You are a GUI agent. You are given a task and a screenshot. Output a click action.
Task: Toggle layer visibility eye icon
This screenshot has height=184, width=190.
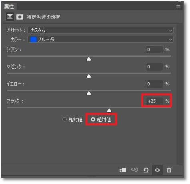click(157, 170)
